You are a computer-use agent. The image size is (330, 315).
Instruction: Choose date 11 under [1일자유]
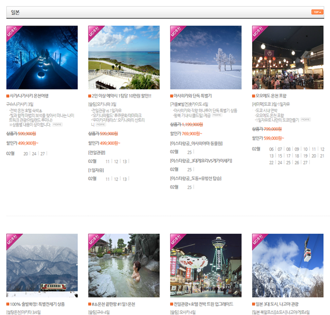(x=108, y=179)
